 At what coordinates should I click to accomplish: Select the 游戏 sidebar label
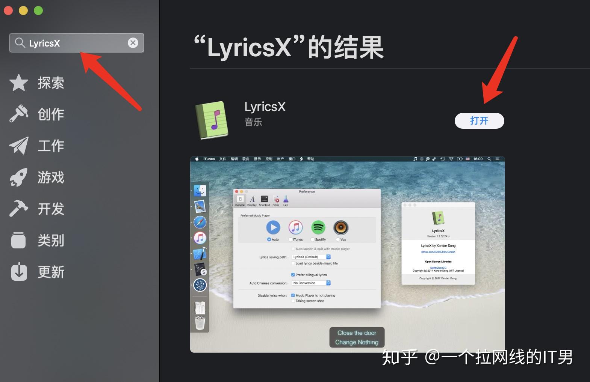point(51,177)
